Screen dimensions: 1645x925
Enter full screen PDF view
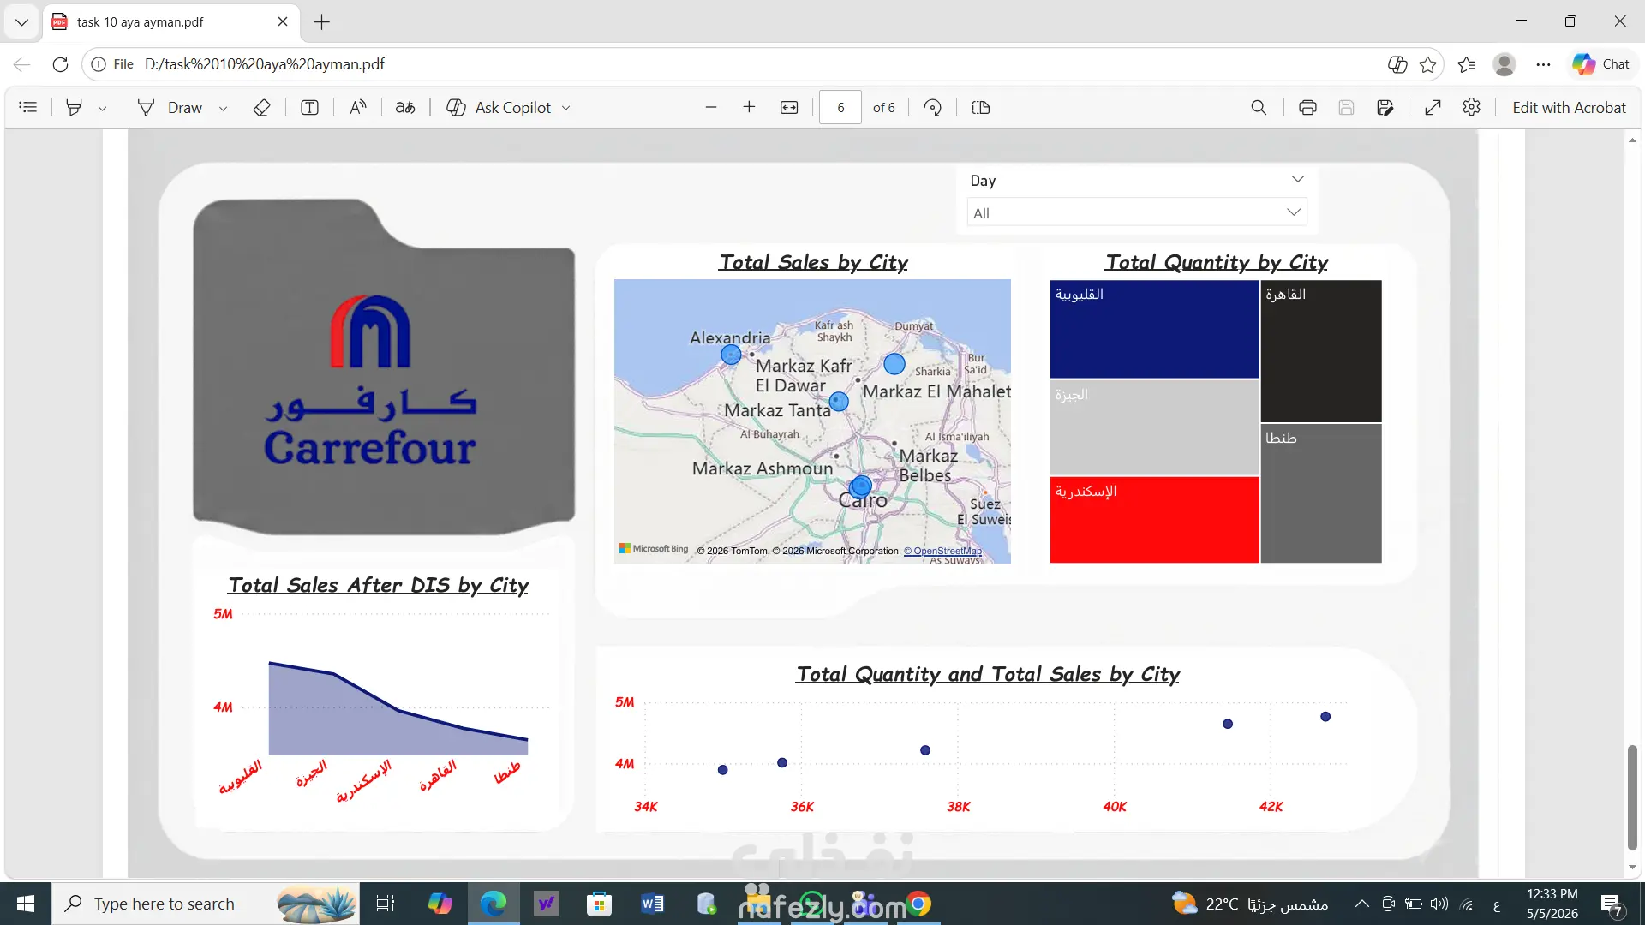point(1433,108)
